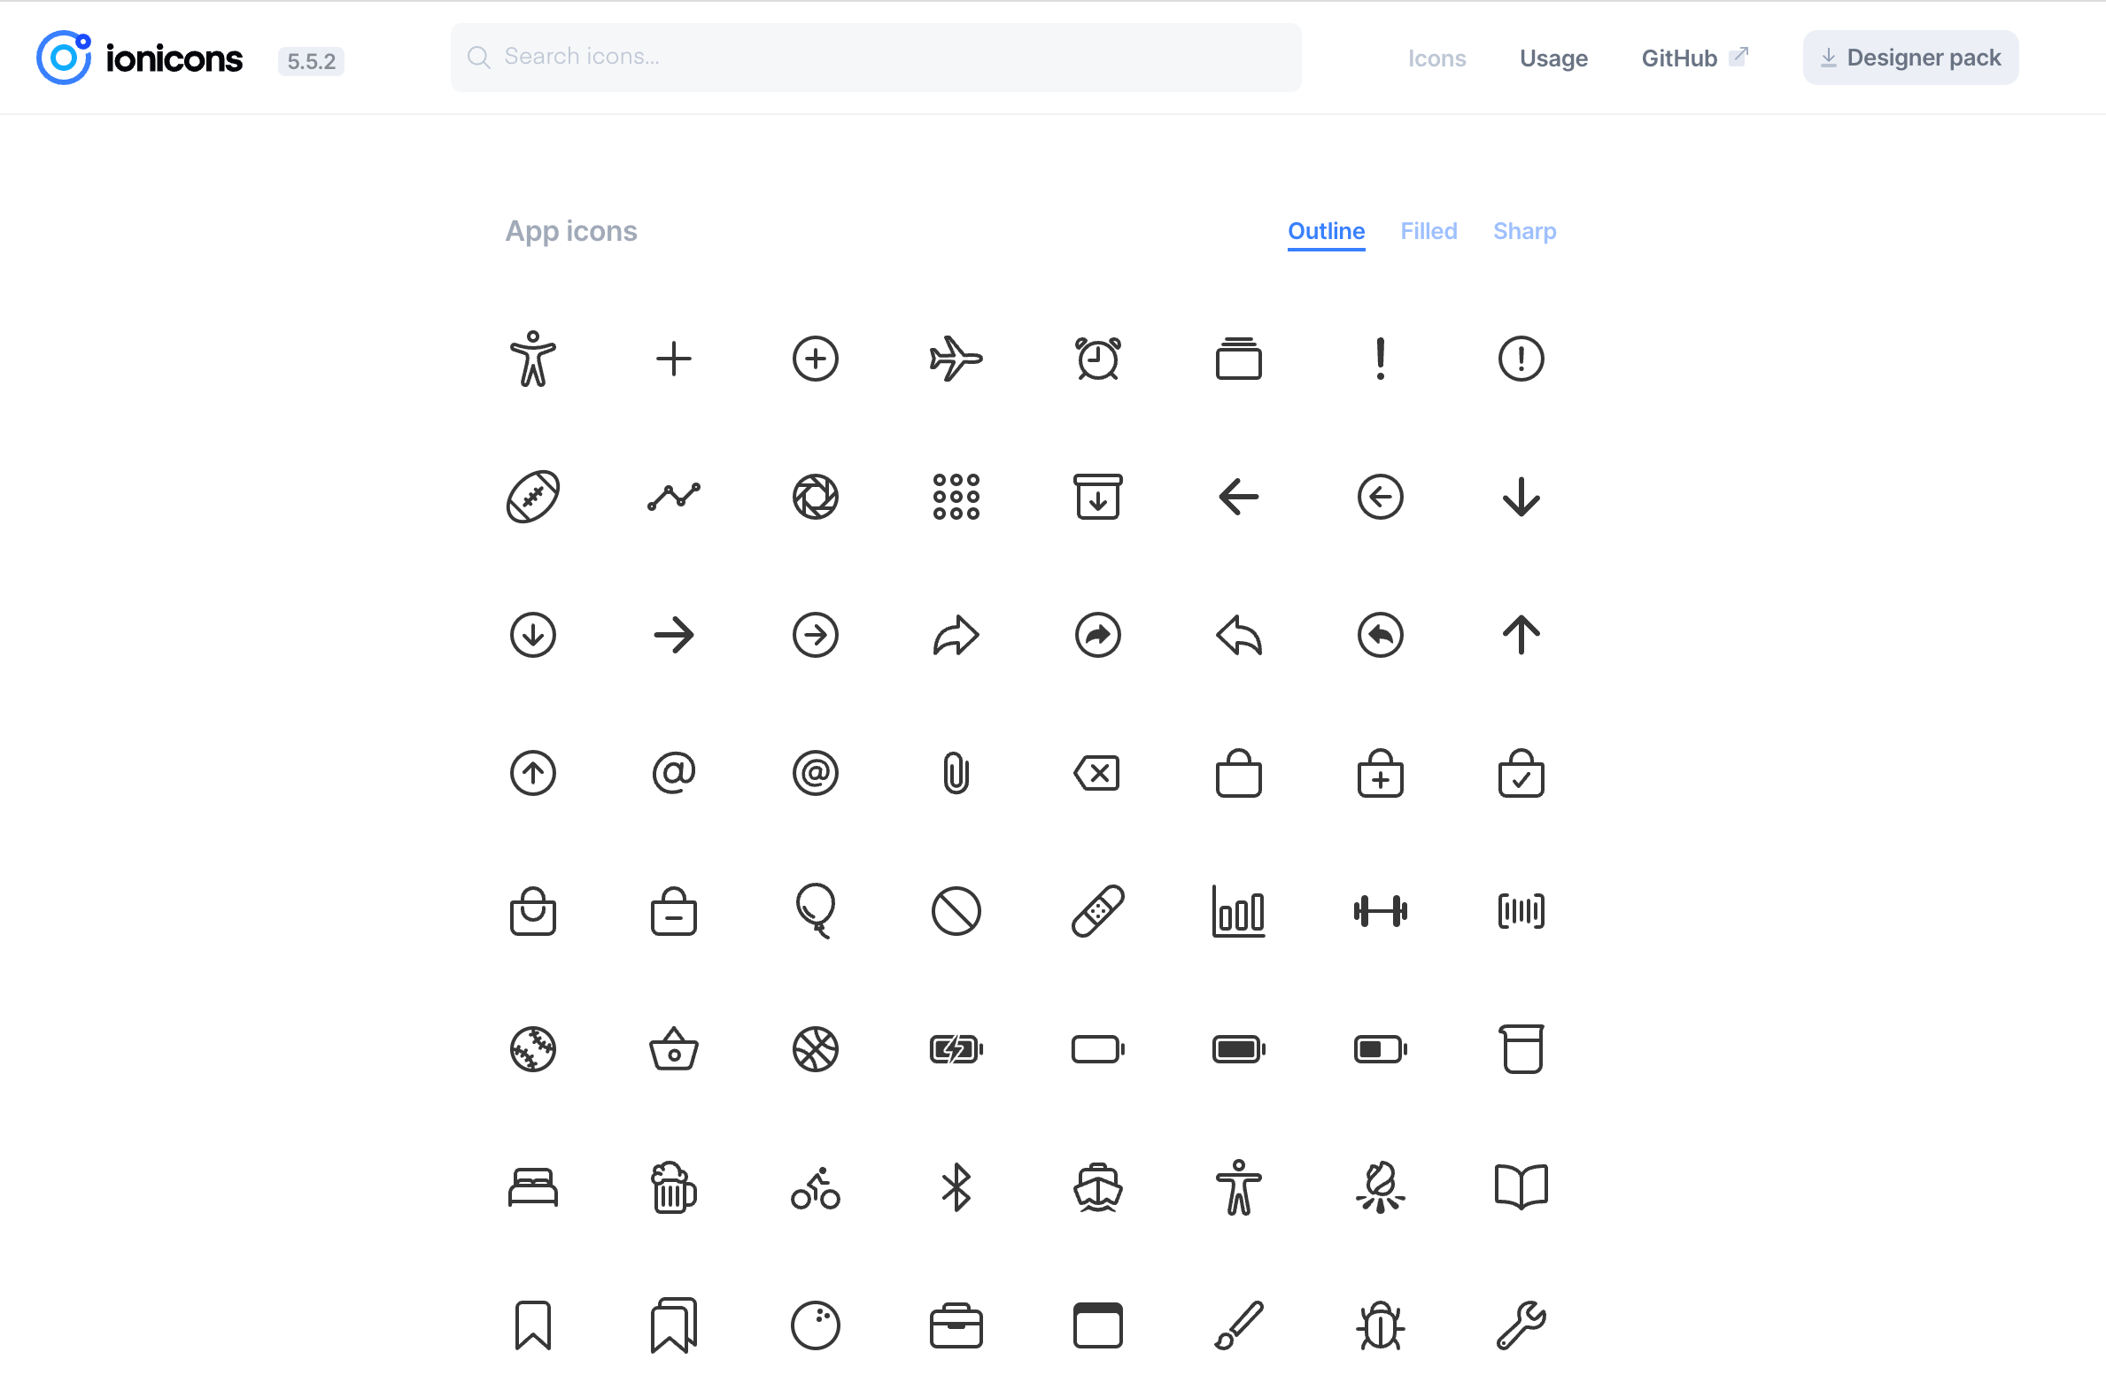
Task: Click the Usage navigation link
Action: 1552,58
